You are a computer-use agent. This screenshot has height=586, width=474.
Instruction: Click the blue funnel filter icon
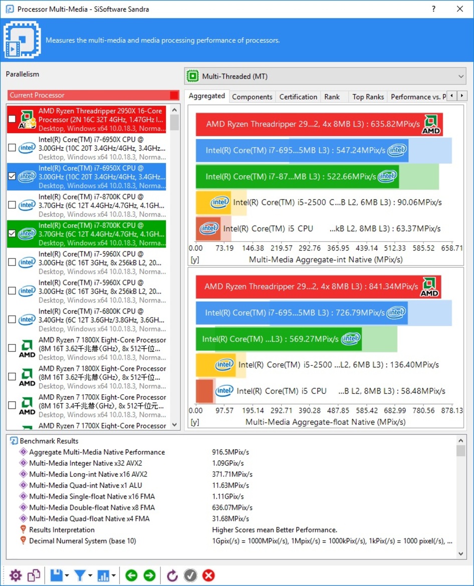click(x=79, y=575)
